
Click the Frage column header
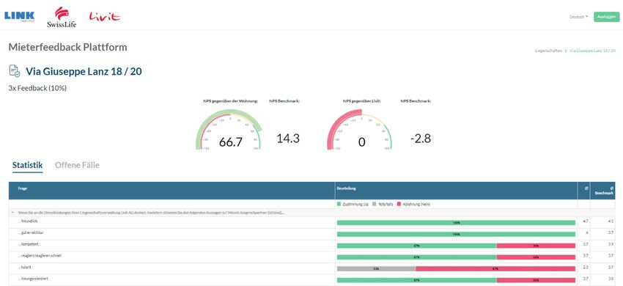[23, 188]
